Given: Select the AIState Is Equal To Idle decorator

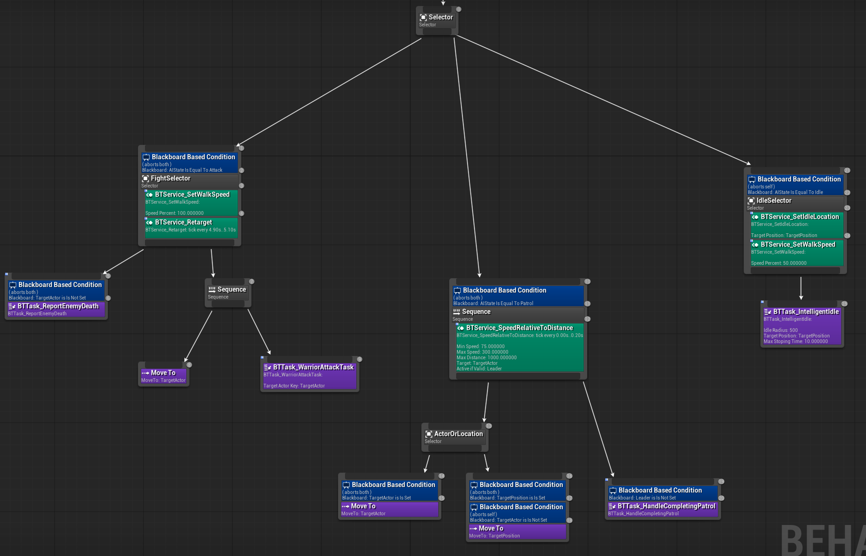Looking at the screenshot, I should pyautogui.click(x=795, y=185).
